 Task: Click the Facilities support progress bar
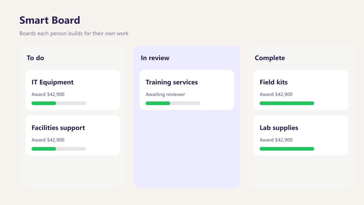[59, 149]
